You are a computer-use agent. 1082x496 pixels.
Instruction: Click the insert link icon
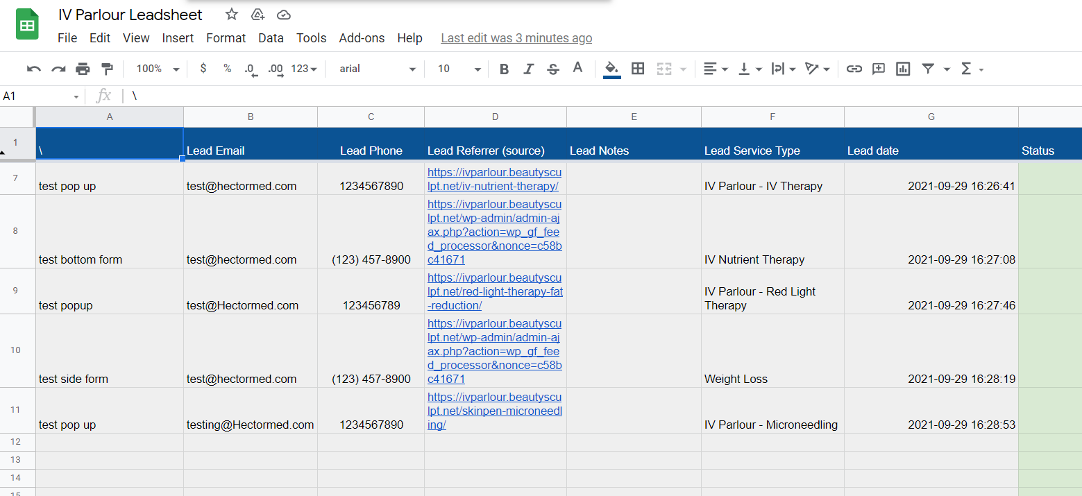pos(854,69)
